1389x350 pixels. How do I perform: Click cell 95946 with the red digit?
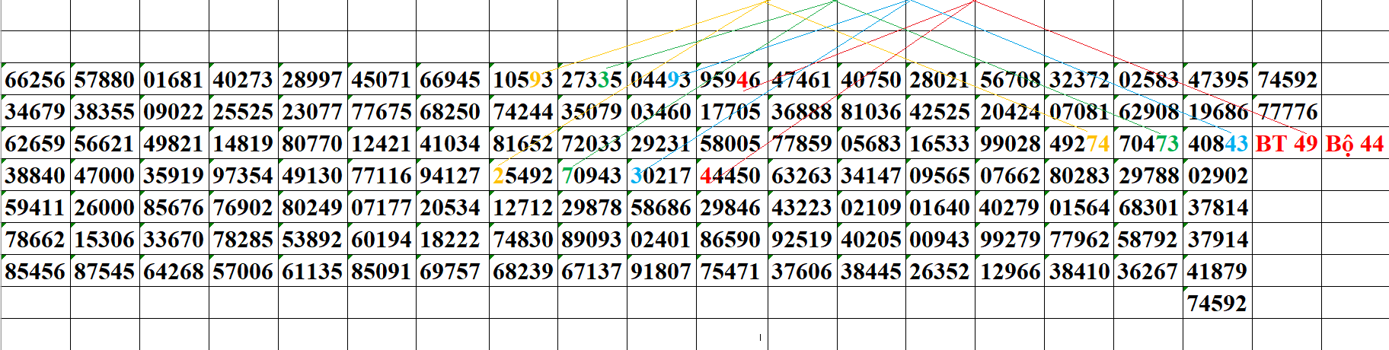730,80
